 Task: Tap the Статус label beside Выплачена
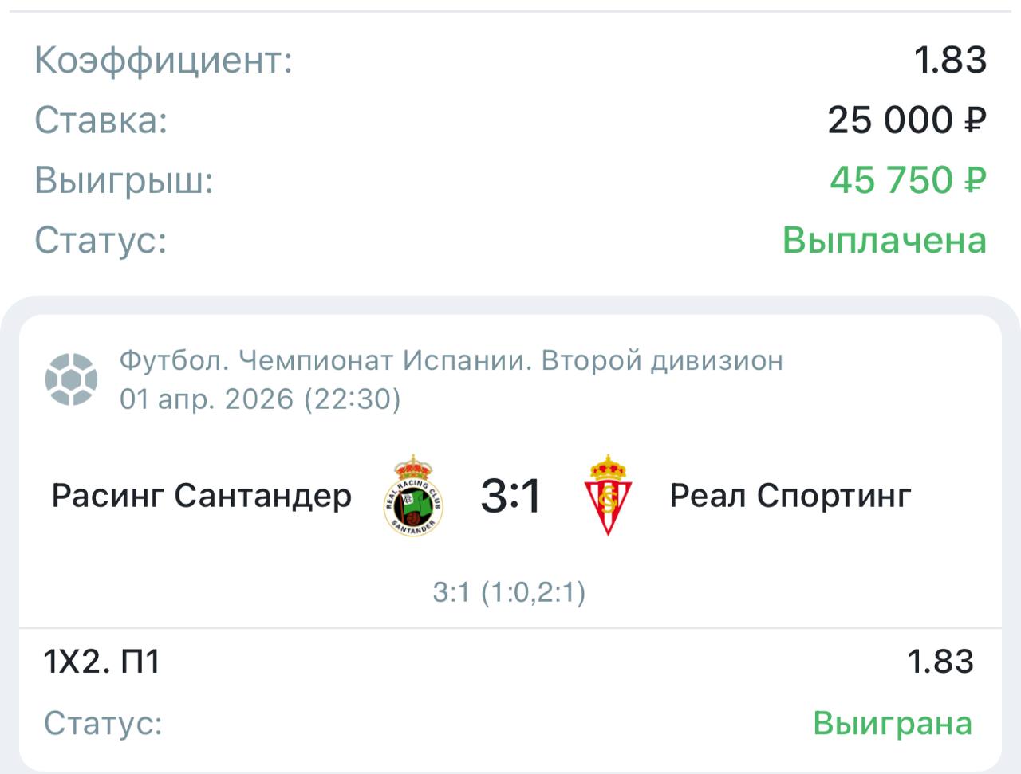(101, 240)
